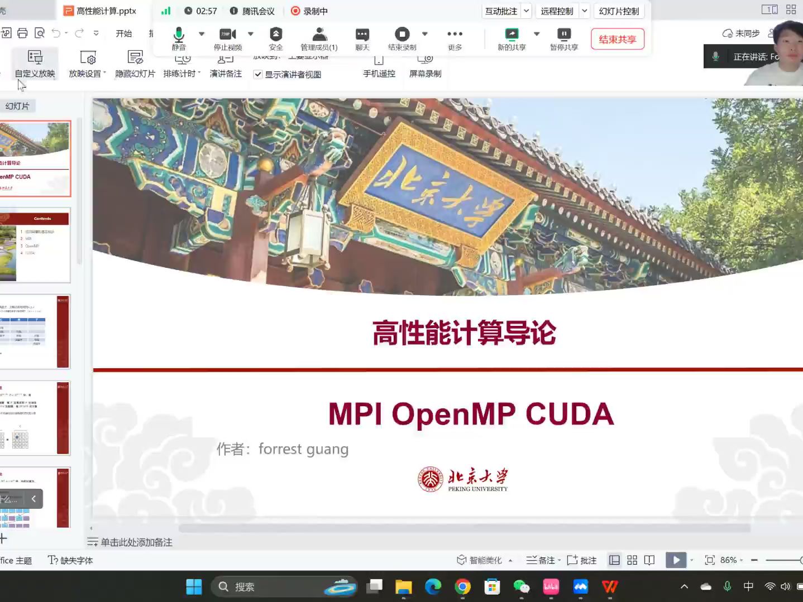Expand recording options arrow beside 结束录制

tap(425, 34)
